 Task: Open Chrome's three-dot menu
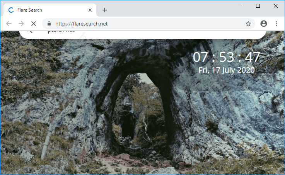pos(276,24)
